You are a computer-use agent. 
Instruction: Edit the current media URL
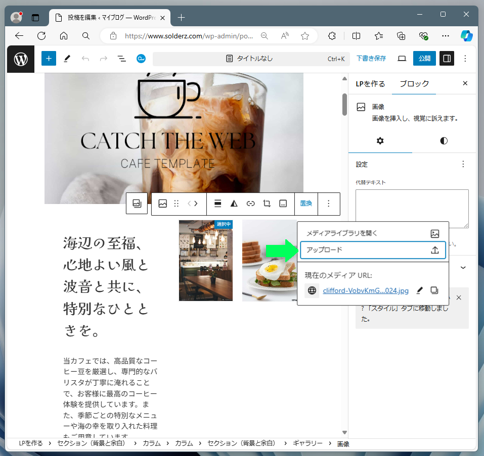[419, 290]
